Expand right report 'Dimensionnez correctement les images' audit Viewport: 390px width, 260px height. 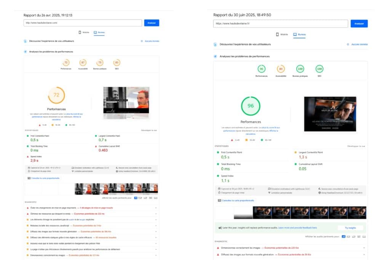(x=291, y=248)
